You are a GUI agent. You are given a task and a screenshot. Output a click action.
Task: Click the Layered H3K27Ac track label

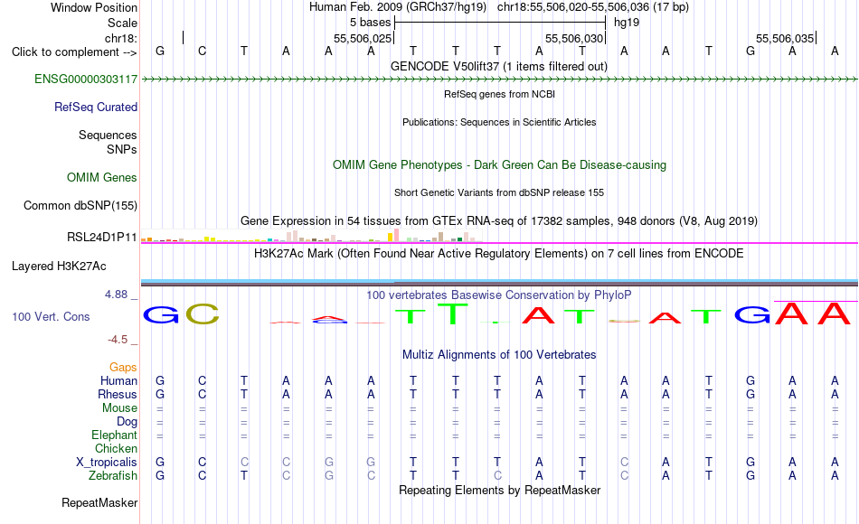click(59, 267)
